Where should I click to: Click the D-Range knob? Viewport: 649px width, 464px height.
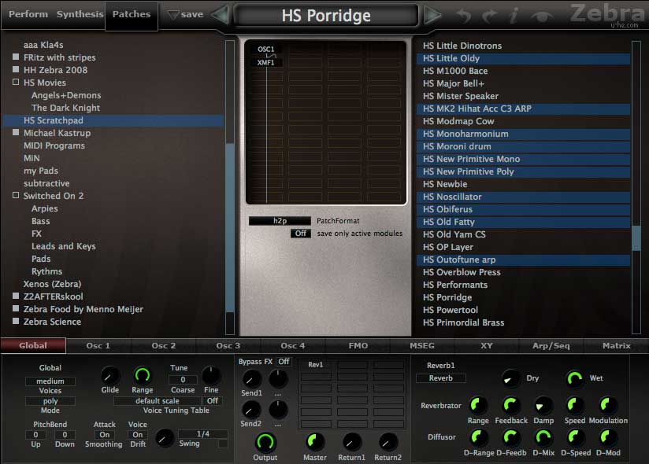coord(478,437)
